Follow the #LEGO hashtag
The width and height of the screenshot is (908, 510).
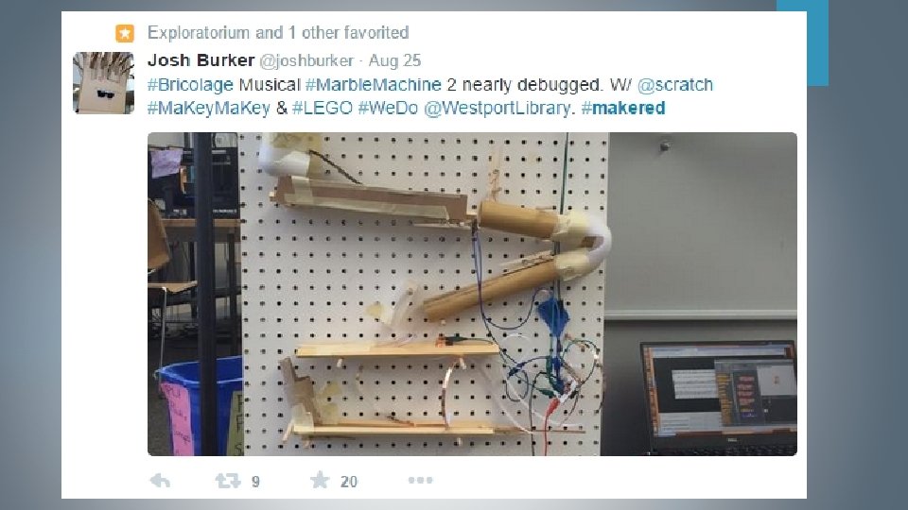point(323,108)
